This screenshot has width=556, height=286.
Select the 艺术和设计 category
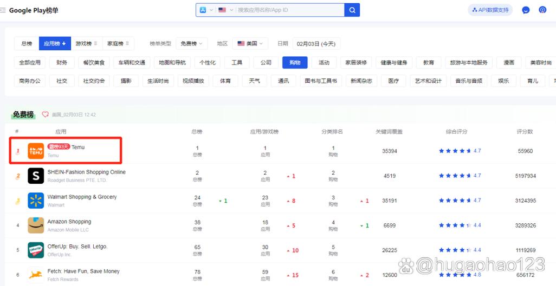428,81
